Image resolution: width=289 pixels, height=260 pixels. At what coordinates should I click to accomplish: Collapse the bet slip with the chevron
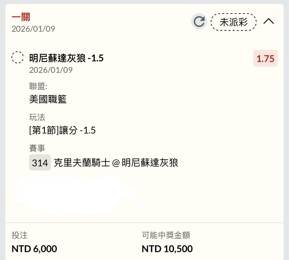(x=268, y=22)
